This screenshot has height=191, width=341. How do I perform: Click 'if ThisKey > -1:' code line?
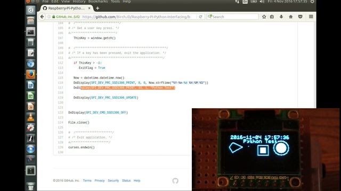click(87, 63)
